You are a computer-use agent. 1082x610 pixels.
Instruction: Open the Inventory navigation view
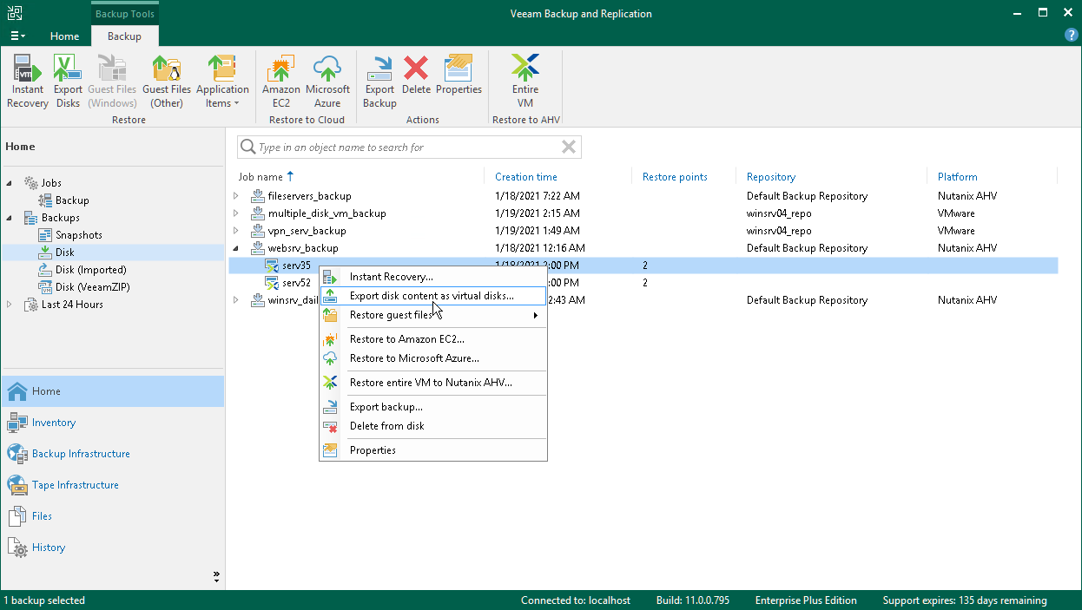tap(112, 423)
